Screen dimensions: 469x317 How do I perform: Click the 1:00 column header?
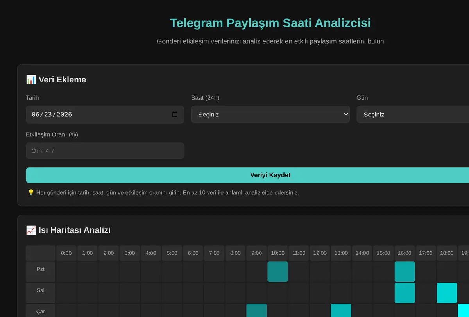[x=88, y=253]
